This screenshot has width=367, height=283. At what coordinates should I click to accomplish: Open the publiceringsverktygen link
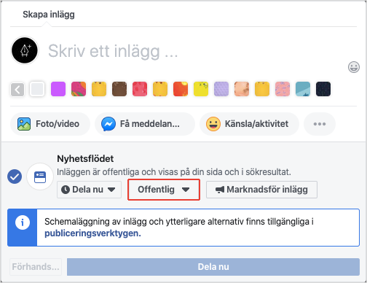coord(92,233)
